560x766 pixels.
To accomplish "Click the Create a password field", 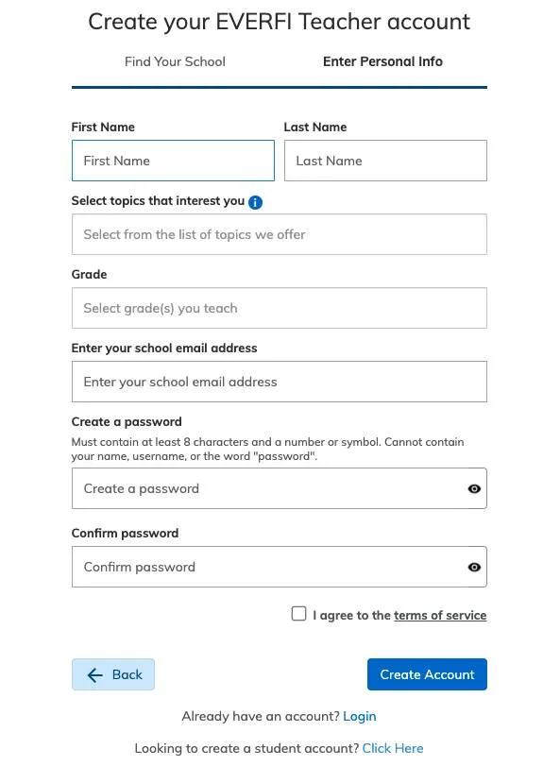I will pos(264,488).
